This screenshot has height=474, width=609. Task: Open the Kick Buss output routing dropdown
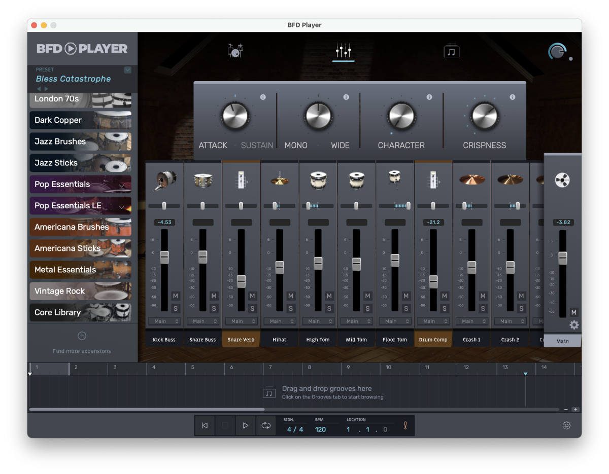pyautogui.click(x=164, y=321)
